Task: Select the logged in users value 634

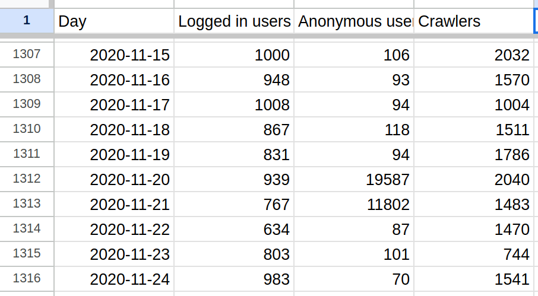Action: (234, 229)
